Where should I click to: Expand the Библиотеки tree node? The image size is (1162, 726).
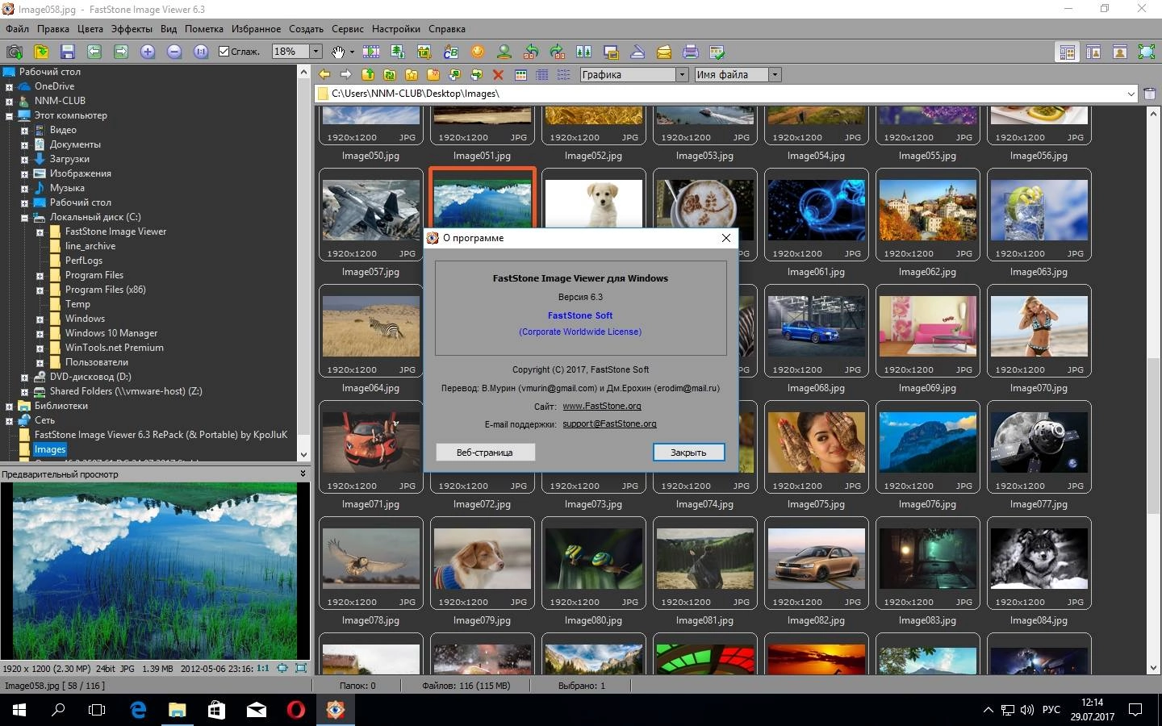pos(9,406)
